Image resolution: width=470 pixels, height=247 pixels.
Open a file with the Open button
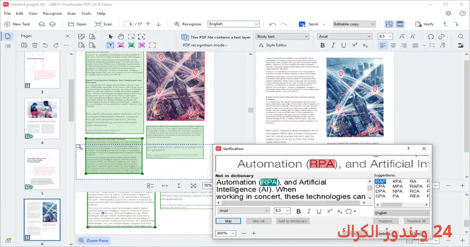pyautogui.click(x=77, y=24)
